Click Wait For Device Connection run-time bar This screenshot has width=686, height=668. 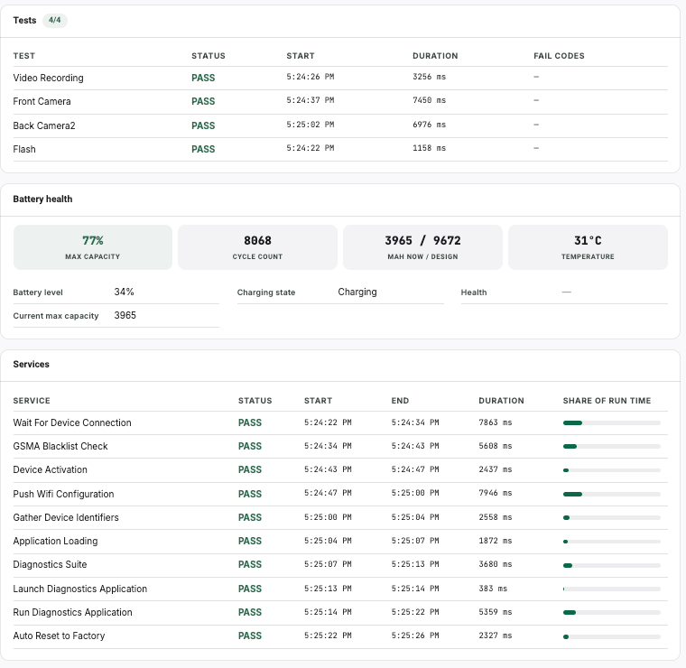coord(612,423)
